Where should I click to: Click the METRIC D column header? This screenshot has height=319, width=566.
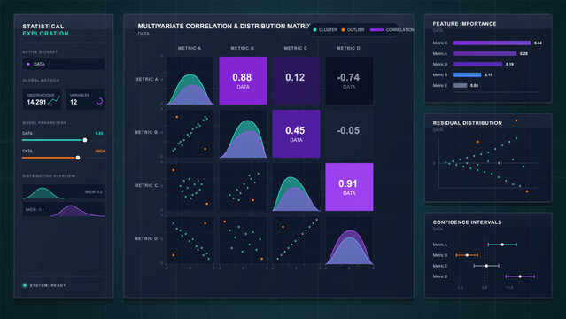point(348,48)
